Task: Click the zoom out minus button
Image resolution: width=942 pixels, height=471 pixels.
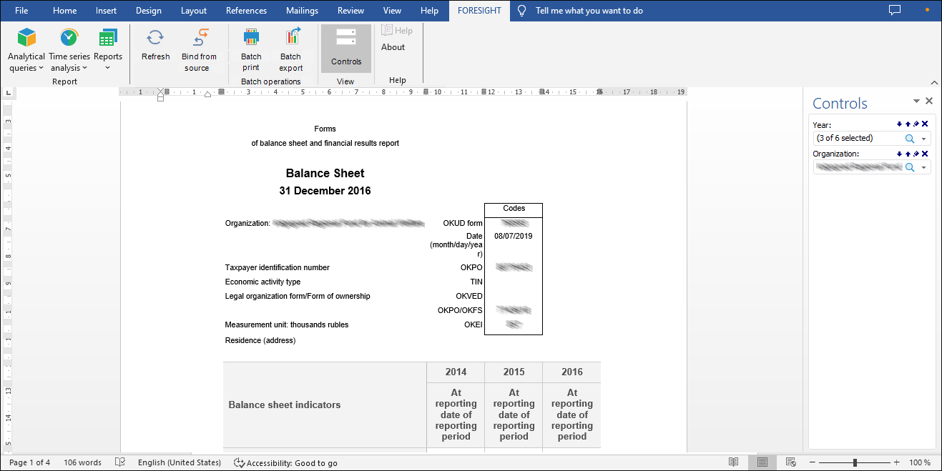Action: tap(813, 462)
